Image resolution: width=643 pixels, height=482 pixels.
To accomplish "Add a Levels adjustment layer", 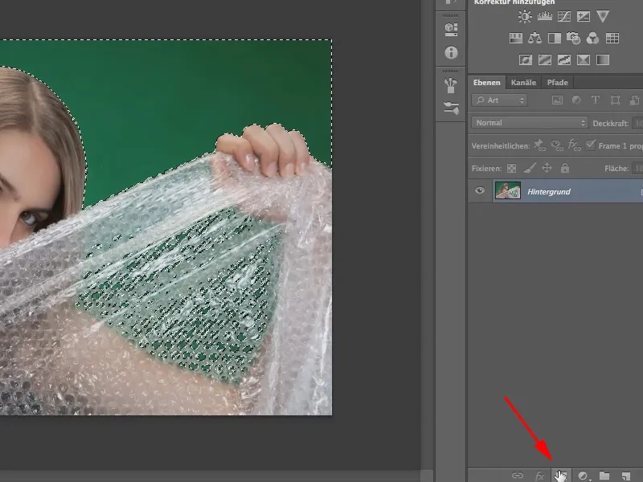I will pyautogui.click(x=545, y=16).
